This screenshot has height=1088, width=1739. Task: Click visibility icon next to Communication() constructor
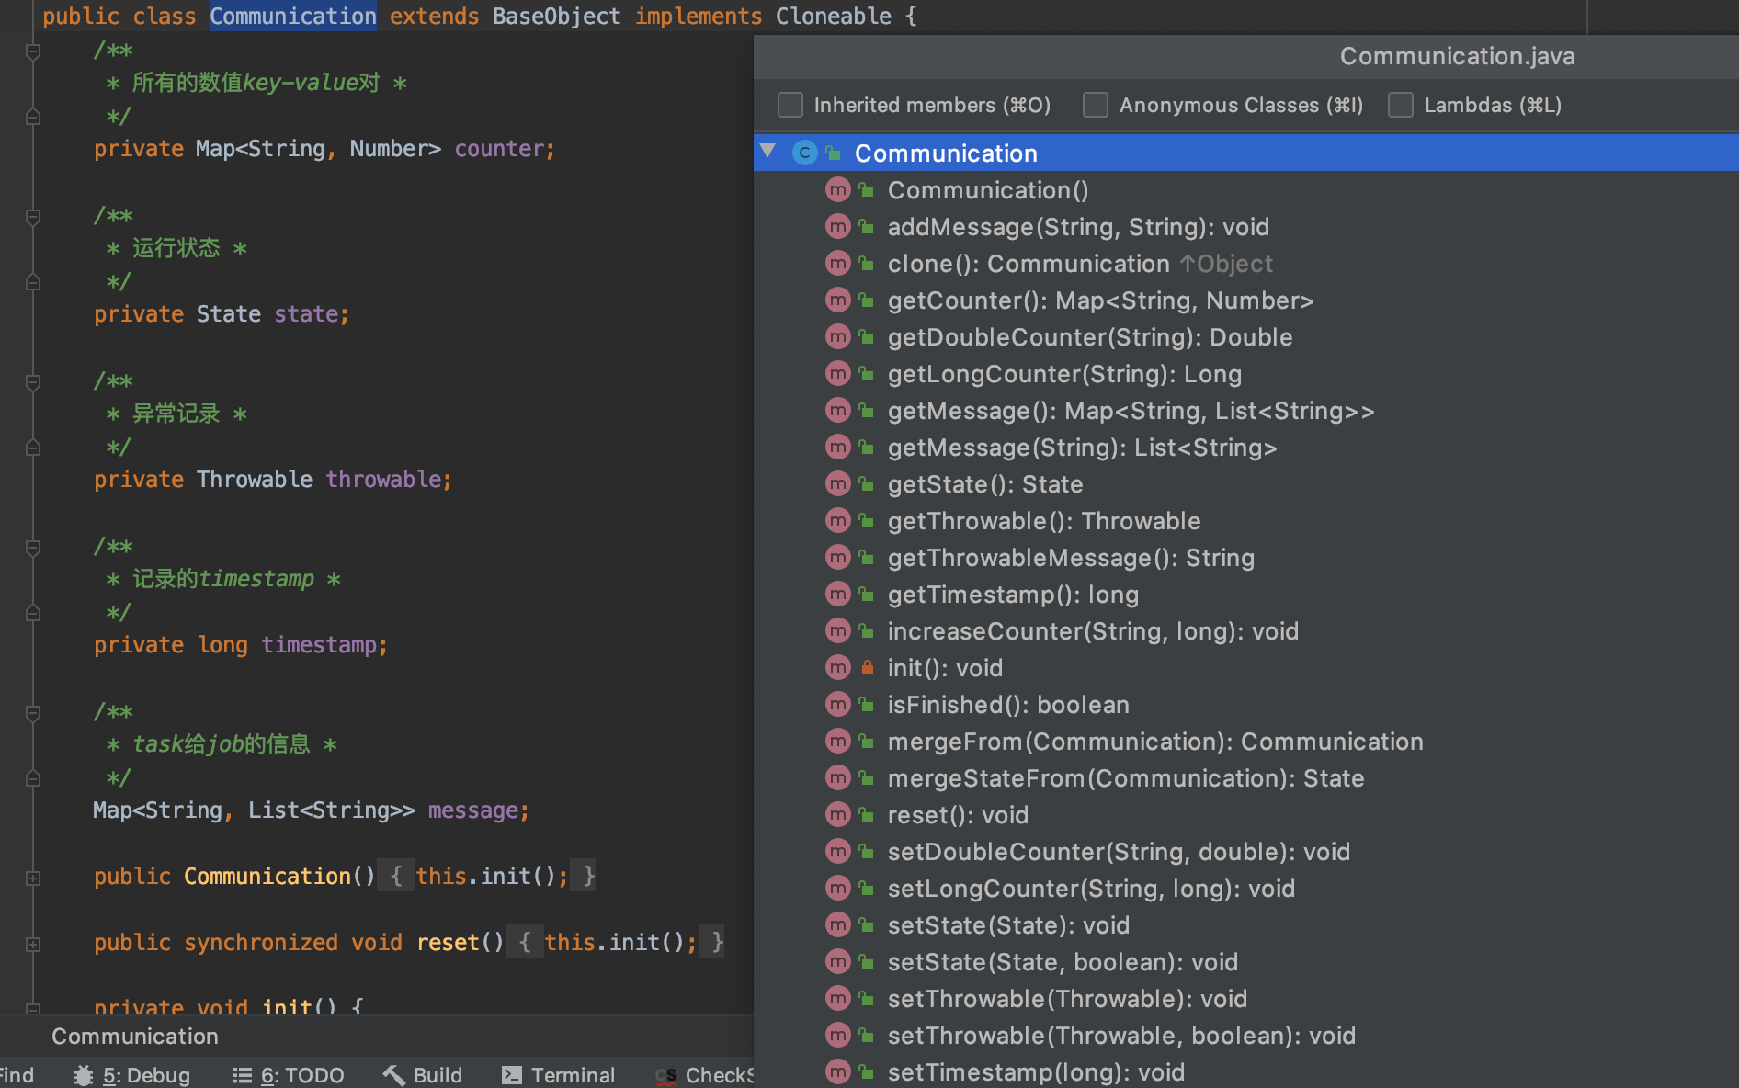click(867, 190)
